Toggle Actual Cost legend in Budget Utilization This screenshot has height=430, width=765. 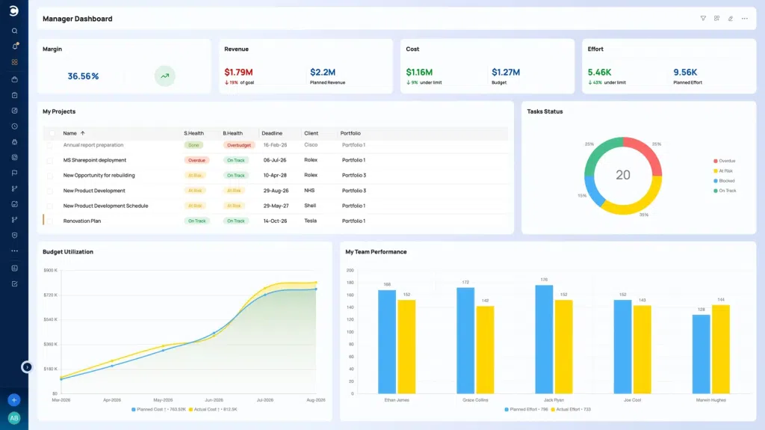click(x=213, y=410)
